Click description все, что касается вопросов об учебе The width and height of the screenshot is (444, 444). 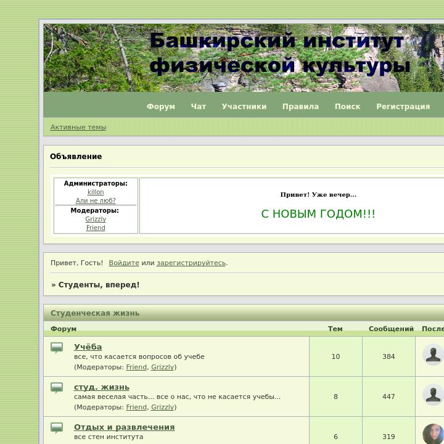click(139, 357)
